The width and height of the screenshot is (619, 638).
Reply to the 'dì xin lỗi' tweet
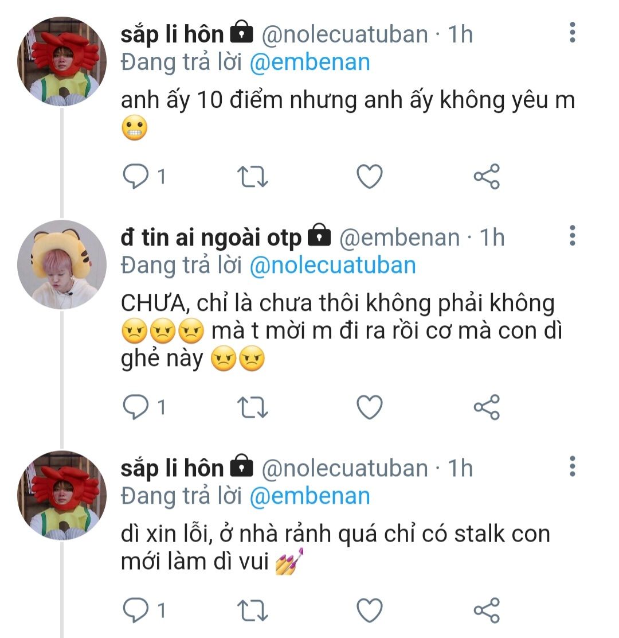click(136, 610)
